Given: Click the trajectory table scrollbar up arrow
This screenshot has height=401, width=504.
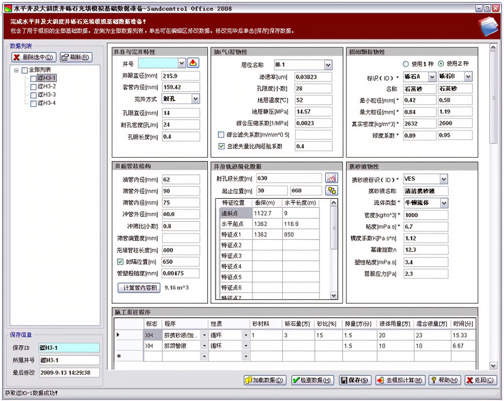Looking at the screenshot, I should [333, 203].
